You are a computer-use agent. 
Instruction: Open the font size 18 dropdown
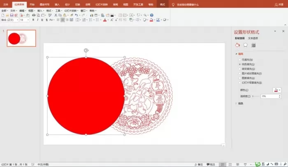[28, 20]
